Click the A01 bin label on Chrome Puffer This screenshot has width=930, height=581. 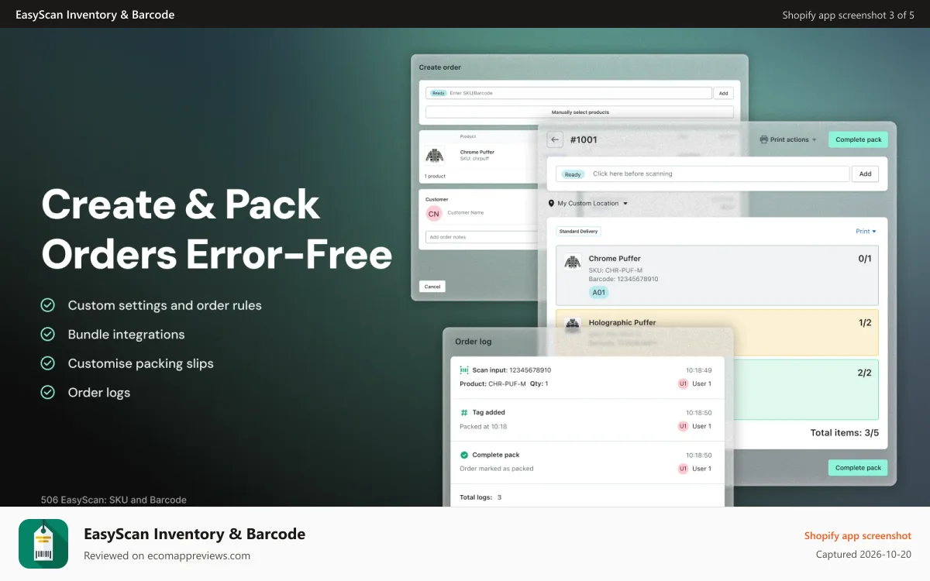coord(598,293)
